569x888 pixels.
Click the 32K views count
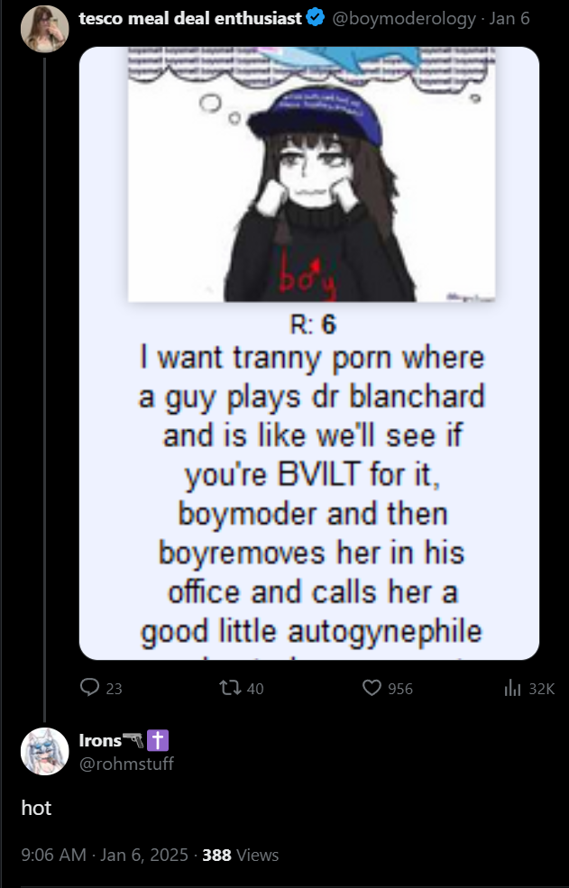point(541,689)
